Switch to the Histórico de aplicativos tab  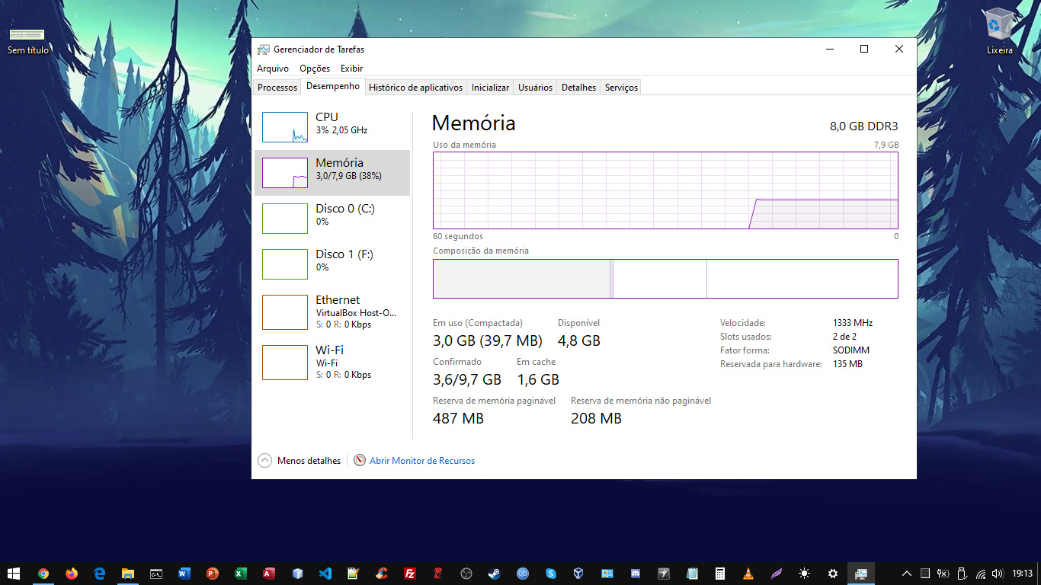(415, 88)
